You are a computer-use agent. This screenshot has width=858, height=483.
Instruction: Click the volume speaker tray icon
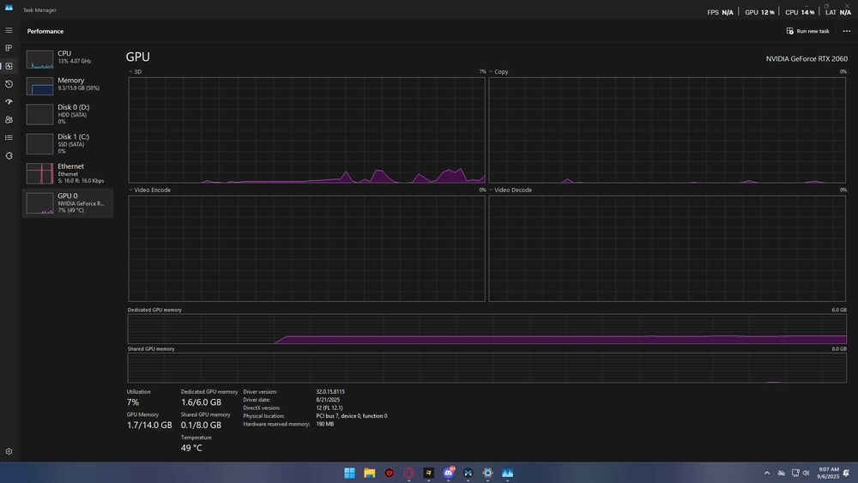(806, 474)
